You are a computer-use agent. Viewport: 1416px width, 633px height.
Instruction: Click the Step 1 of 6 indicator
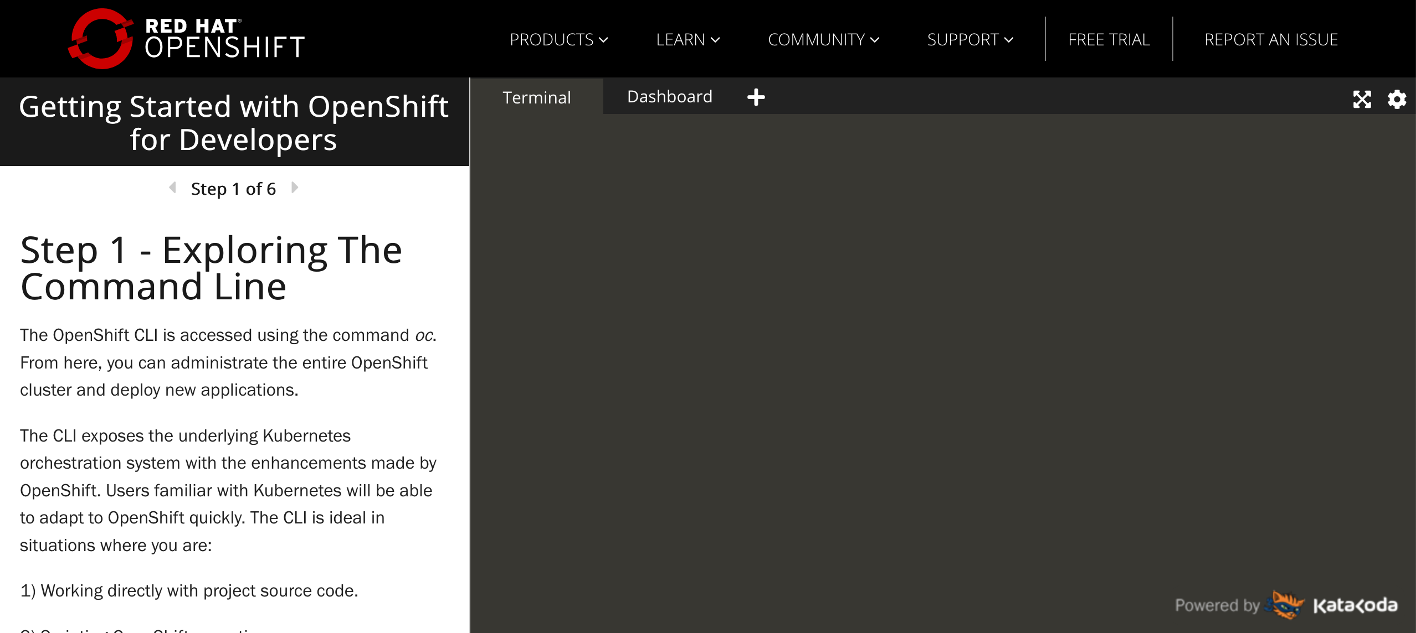(x=233, y=188)
